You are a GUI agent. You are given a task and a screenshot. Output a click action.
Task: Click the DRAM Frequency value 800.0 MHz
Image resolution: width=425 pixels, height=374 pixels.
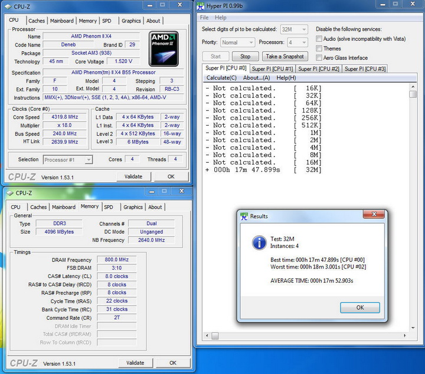(x=116, y=260)
